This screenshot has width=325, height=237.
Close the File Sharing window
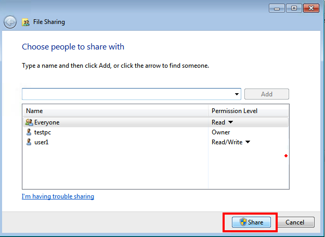tap(311, 8)
